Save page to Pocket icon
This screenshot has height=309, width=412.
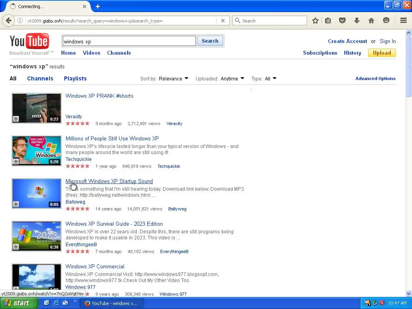point(342,21)
